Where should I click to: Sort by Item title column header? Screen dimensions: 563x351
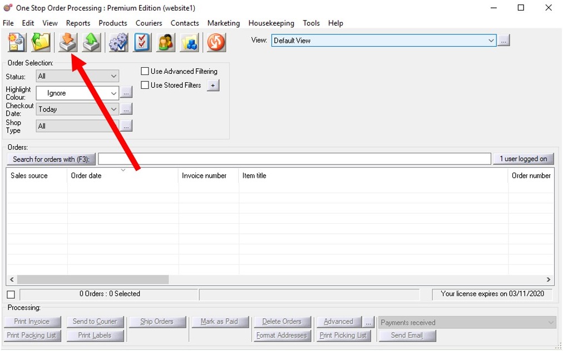point(373,175)
